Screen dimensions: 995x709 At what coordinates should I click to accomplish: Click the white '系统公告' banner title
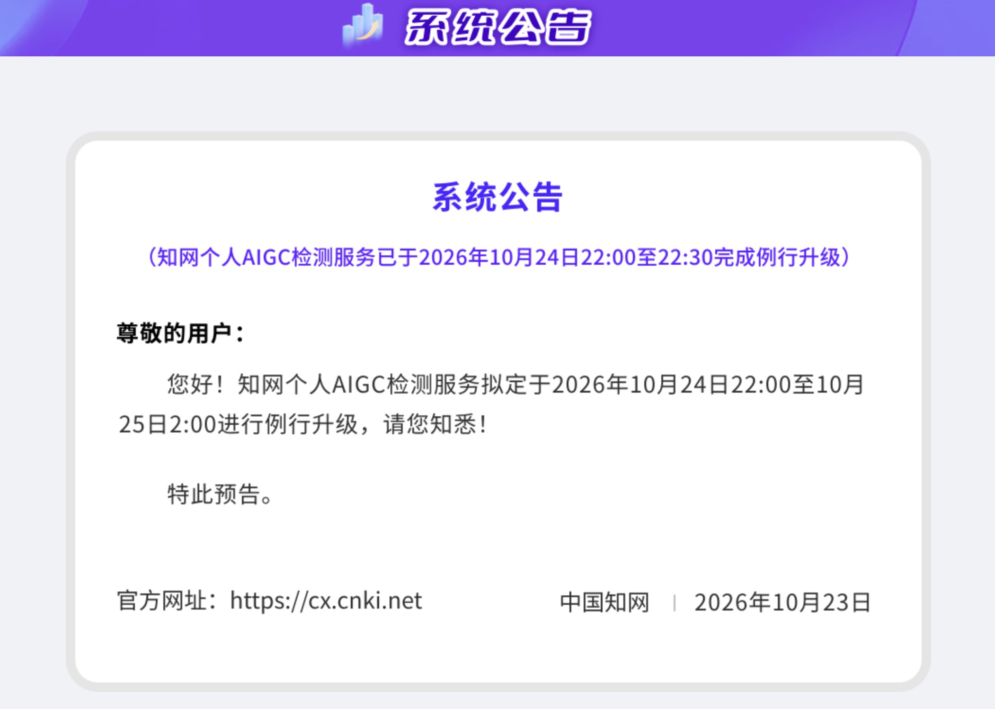click(497, 27)
